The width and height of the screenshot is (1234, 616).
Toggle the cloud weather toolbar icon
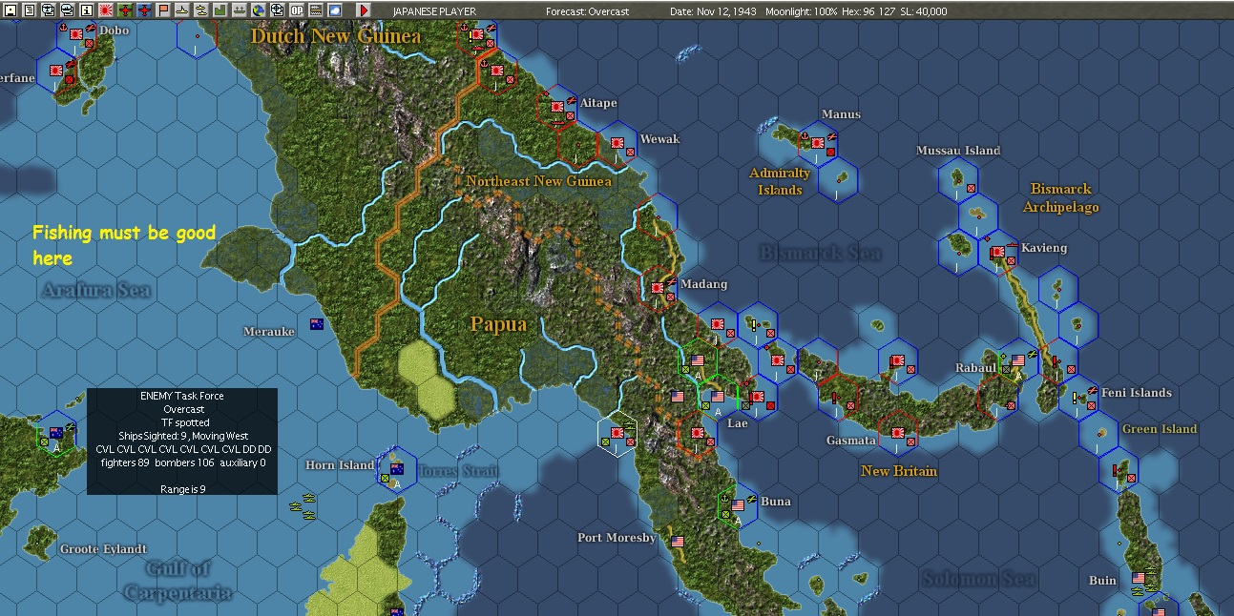coord(335,10)
